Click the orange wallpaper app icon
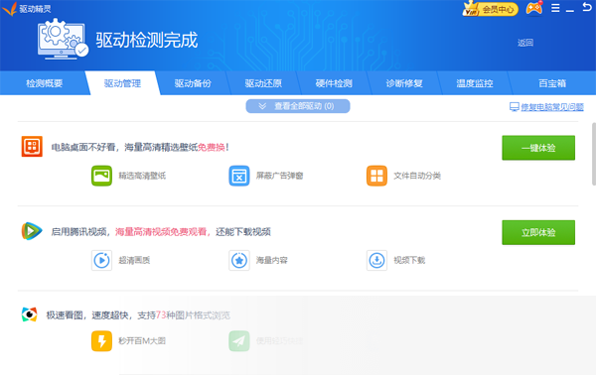This screenshot has height=375, width=596. pos(32,147)
